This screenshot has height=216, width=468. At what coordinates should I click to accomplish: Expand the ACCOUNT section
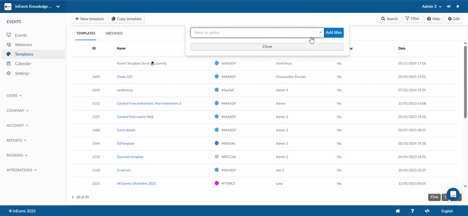coord(18,126)
